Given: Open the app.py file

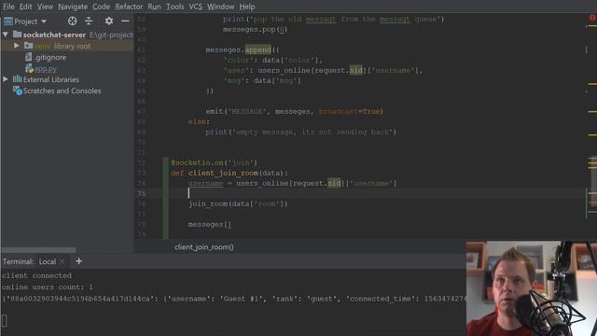Looking at the screenshot, I should point(46,68).
